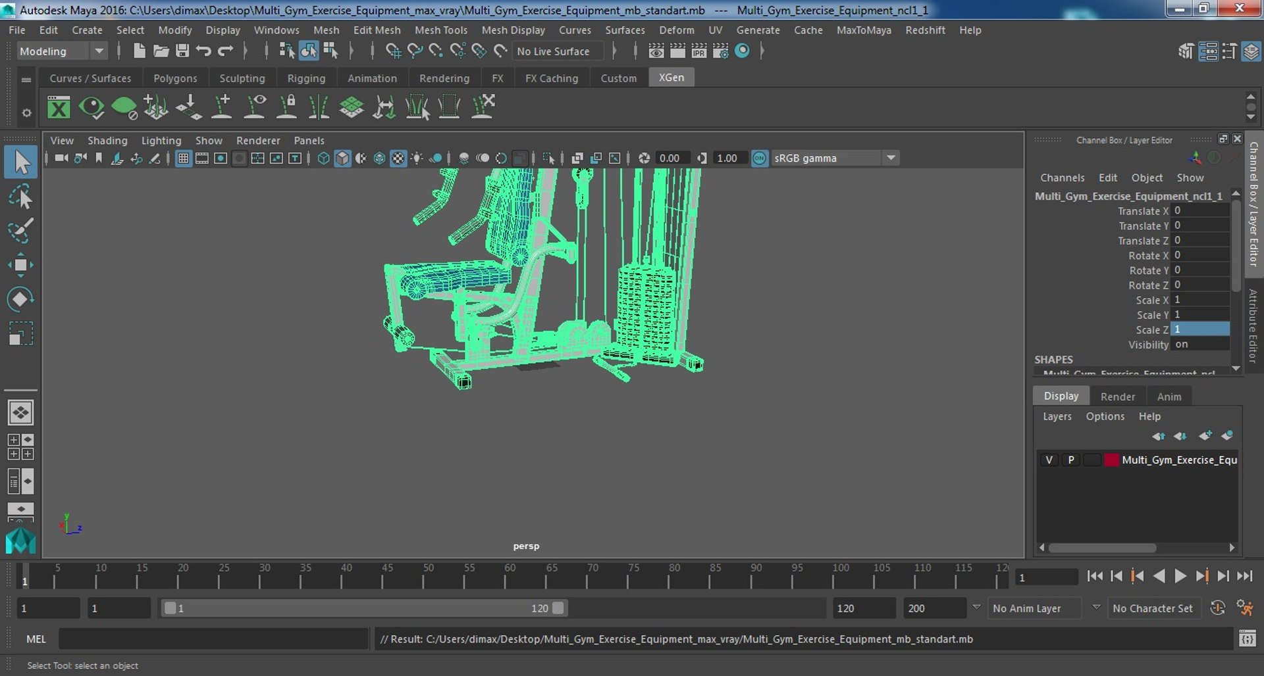Screen dimensions: 1264x676
Task: Save the scene with the disk icon
Action: pyautogui.click(x=182, y=51)
